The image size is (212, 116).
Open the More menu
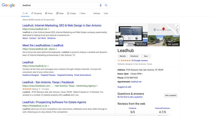point(82,13)
